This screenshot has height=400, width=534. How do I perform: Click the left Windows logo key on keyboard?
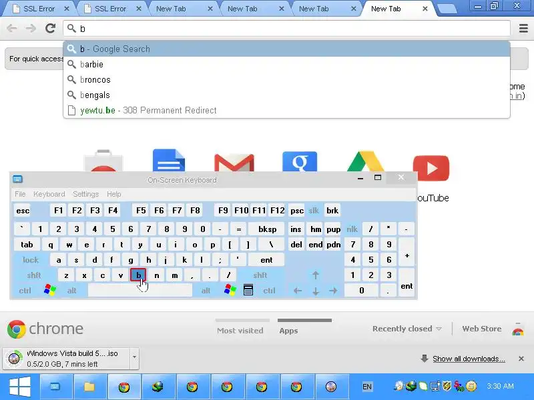tap(49, 291)
